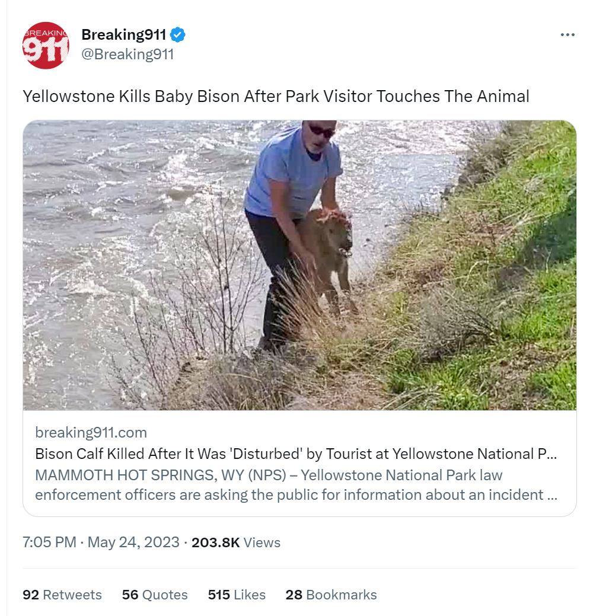Click the 7:05 PM timestamp
Image resolution: width=590 pixels, height=616 pixels.
point(49,542)
